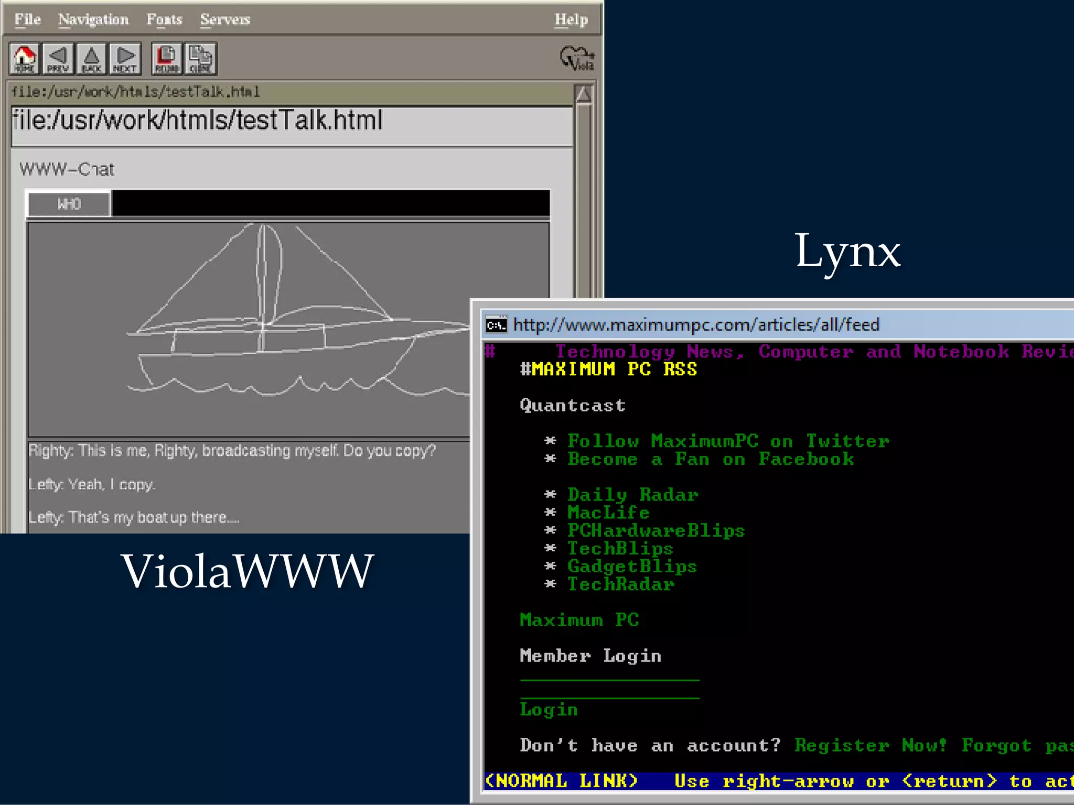
Task: Clone the window with the Clone icon
Action: coord(200,59)
